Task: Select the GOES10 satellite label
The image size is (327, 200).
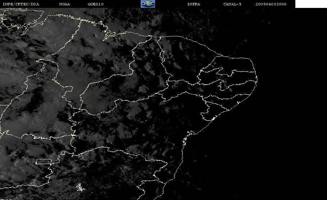Action: point(96,4)
